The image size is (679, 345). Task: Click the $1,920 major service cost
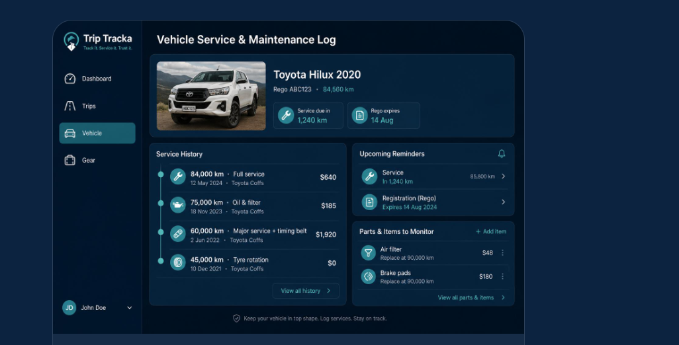326,235
